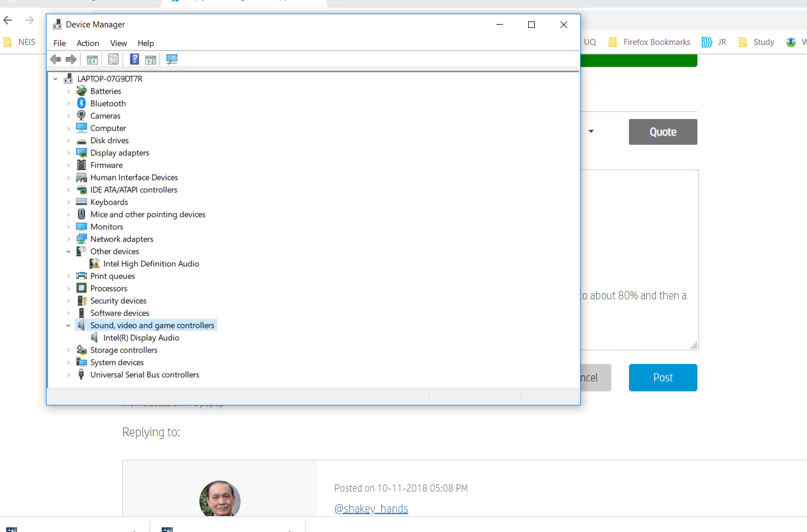807x532 pixels.
Task: Open the Study bookmarks folder
Action: pos(757,42)
